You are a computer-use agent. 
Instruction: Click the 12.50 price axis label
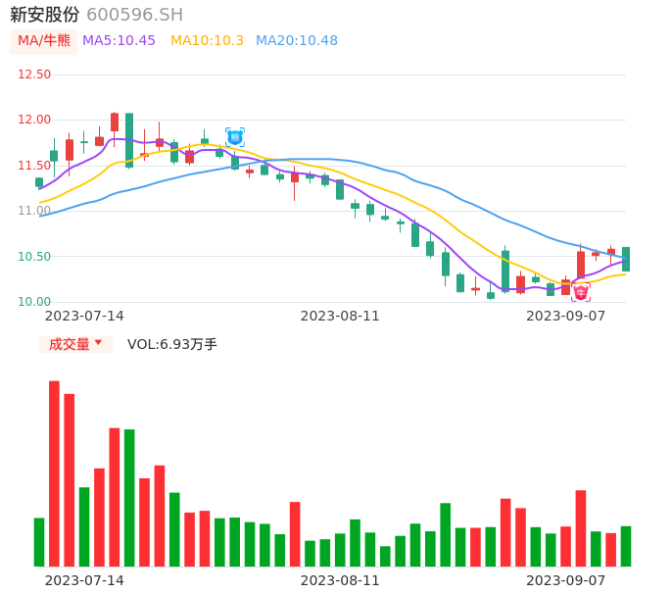(34, 74)
